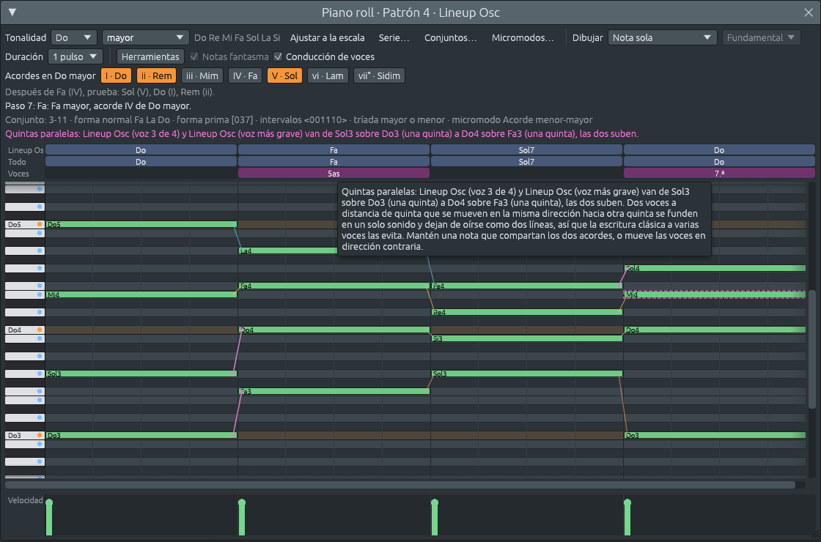The image size is (821, 542).
Task: Select the ii · Rem chord button
Action: coord(157,76)
